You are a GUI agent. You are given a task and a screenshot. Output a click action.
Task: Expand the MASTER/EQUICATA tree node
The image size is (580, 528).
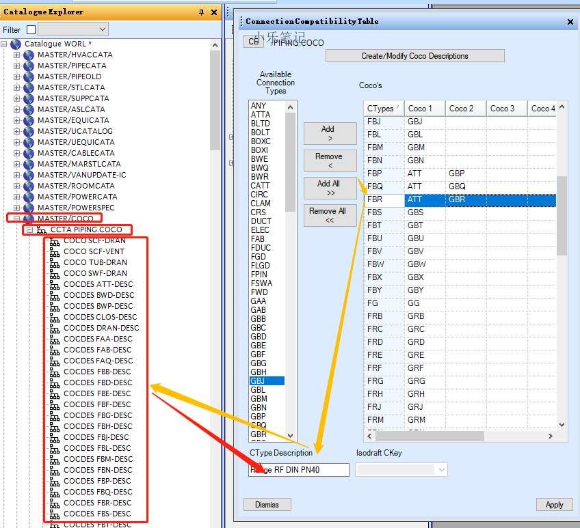click(16, 120)
